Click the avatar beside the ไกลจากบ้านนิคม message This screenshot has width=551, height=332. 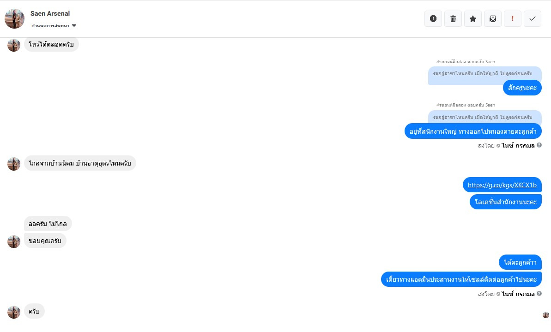pyautogui.click(x=14, y=164)
